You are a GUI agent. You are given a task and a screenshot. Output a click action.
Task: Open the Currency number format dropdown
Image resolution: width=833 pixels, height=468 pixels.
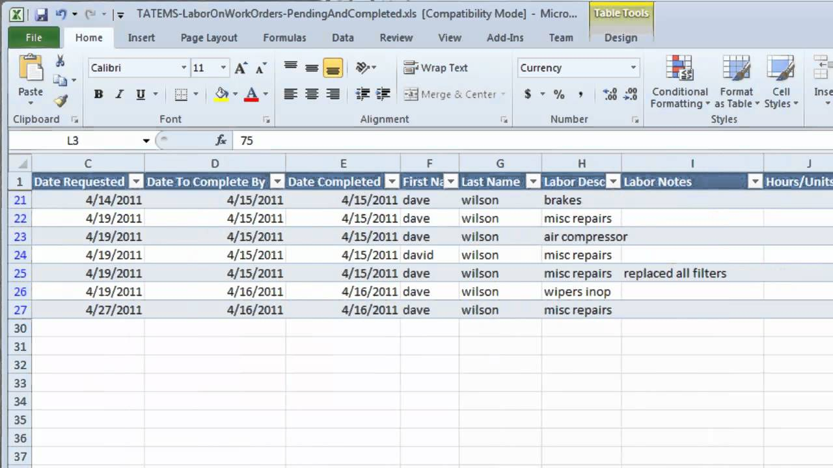pyautogui.click(x=633, y=68)
